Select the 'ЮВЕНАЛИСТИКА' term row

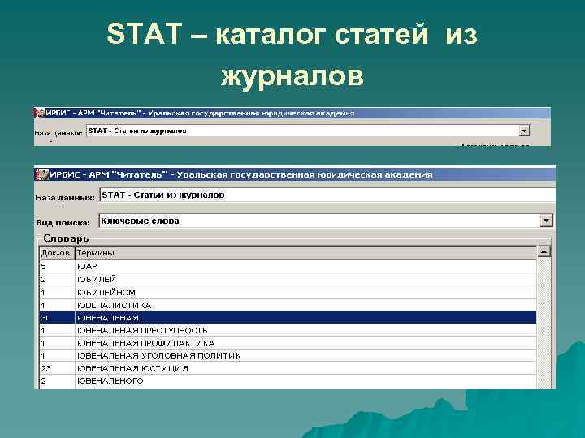point(288,306)
